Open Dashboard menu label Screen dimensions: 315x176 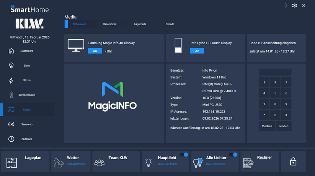[27, 51]
